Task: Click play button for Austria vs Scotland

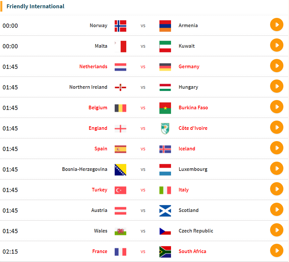Action: 276,210
